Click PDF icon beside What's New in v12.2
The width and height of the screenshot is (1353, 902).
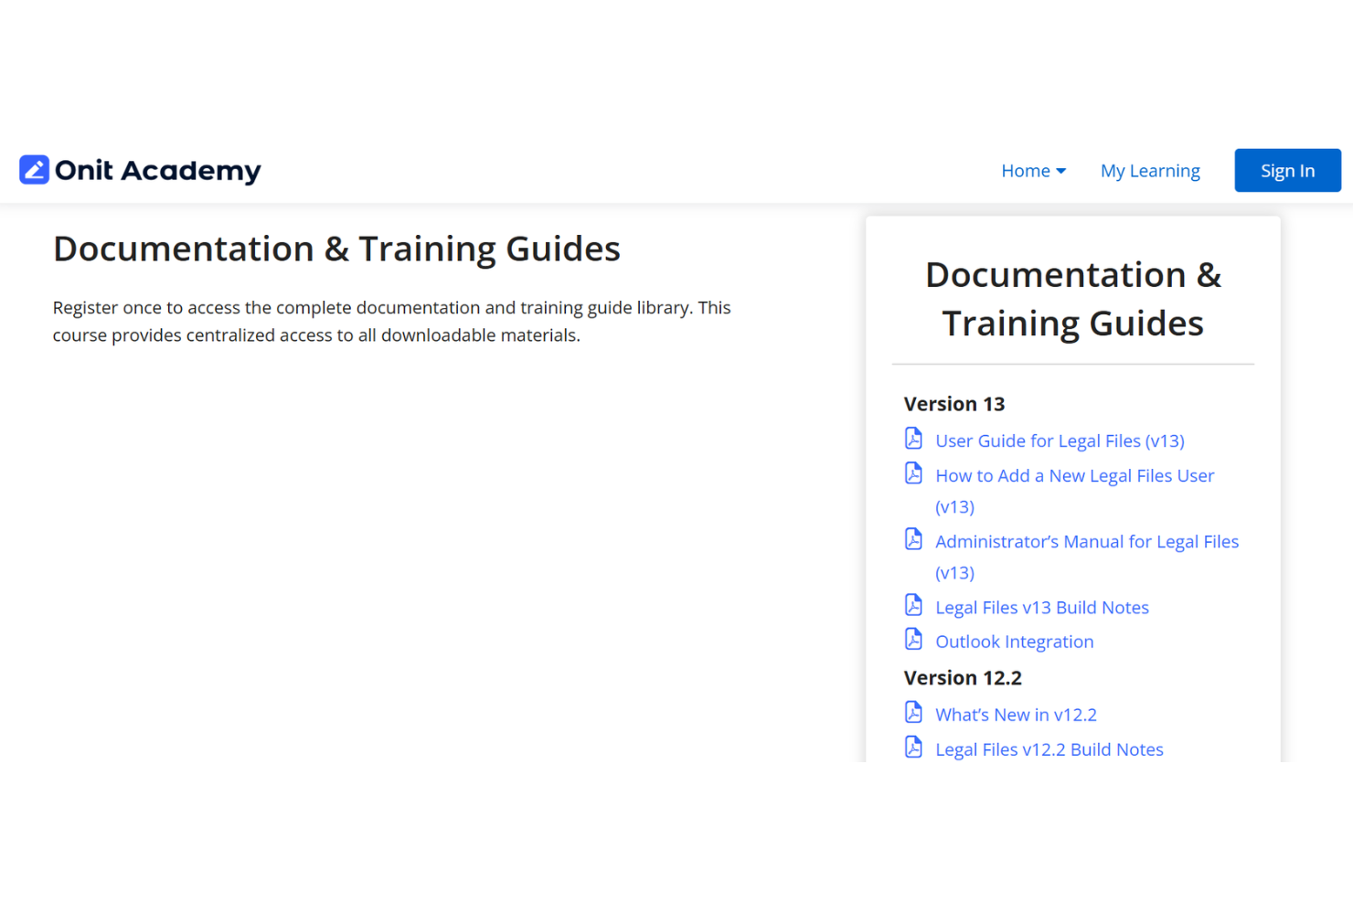[913, 713]
